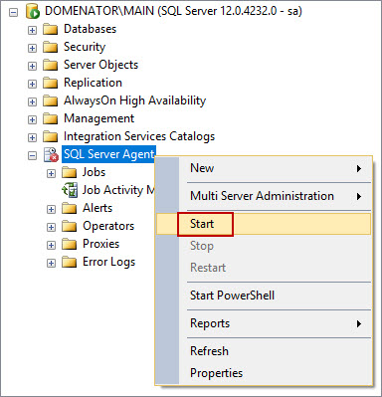Expand the Databases node
The height and width of the screenshot is (397, 382).
(x=32, y=31)
